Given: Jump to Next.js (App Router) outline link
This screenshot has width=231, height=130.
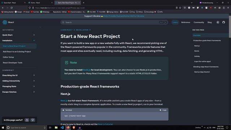Looking at the screenshot, I should (202, 72).
